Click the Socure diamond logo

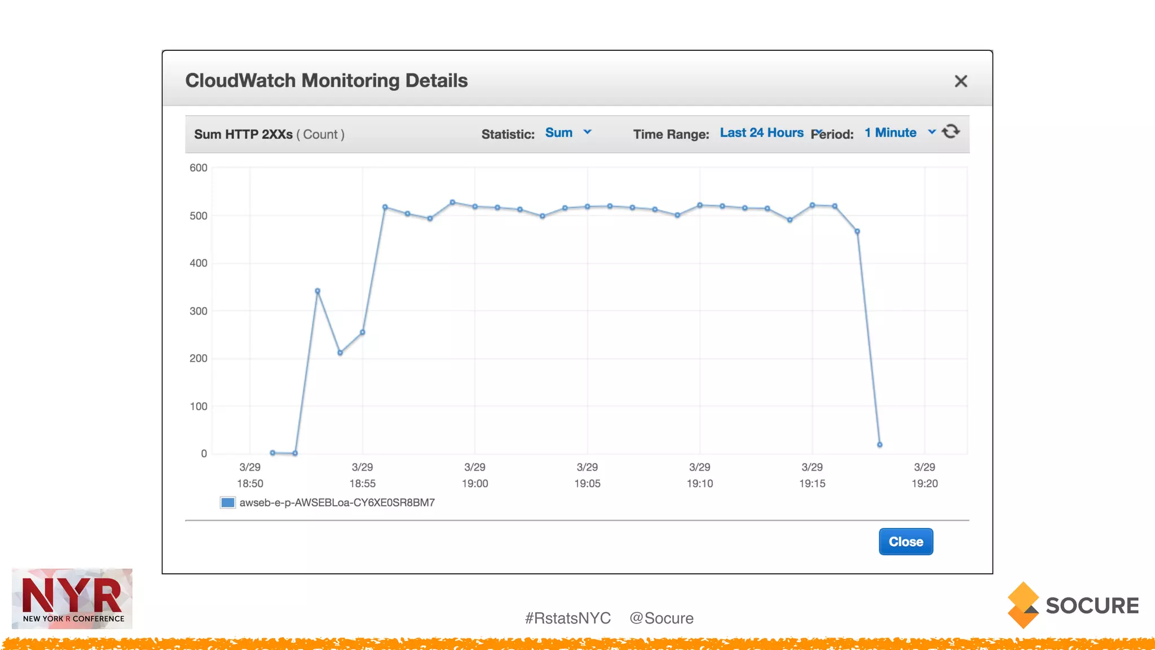(x=1023, y=605)
